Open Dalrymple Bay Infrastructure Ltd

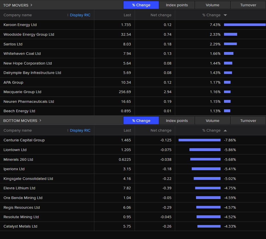pos(32,73)
